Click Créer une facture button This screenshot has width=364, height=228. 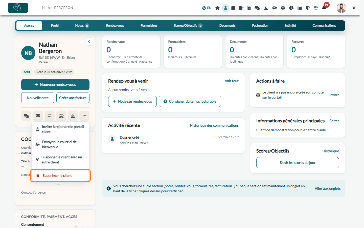(x=73, y=98)
